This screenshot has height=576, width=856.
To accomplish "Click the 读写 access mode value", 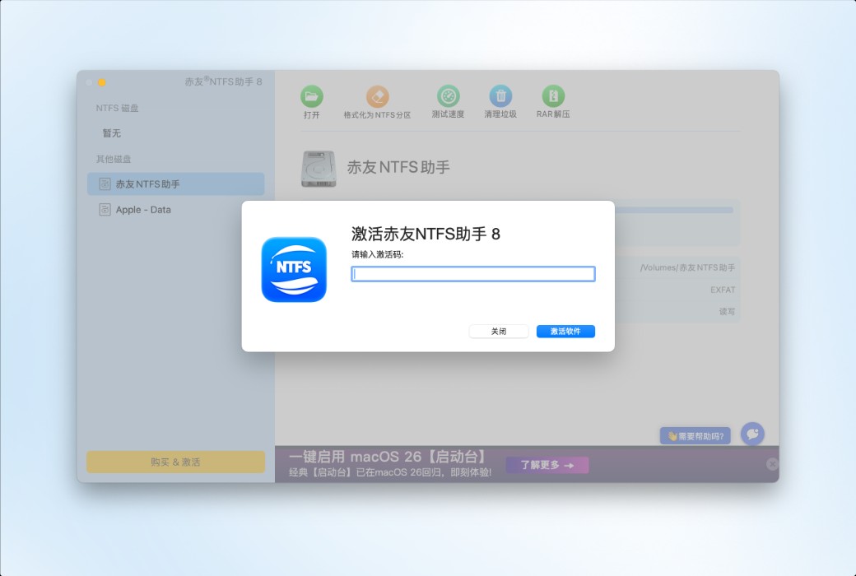I will point(727,312).
